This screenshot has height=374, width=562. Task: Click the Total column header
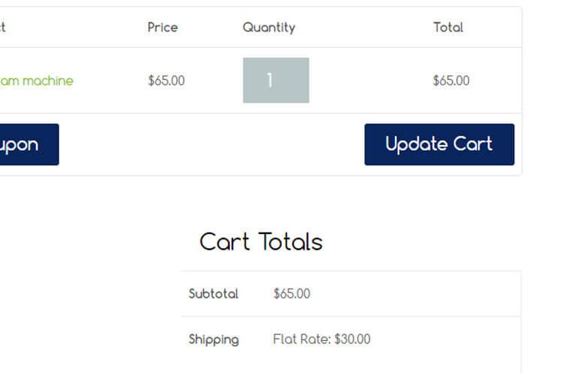[448, 27]
